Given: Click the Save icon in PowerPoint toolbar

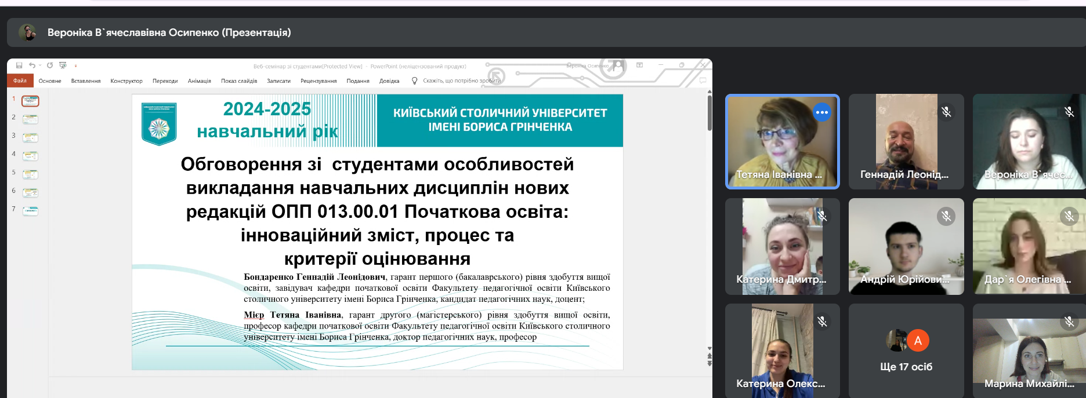Looking at the screenshot, I should coord(19,65).
